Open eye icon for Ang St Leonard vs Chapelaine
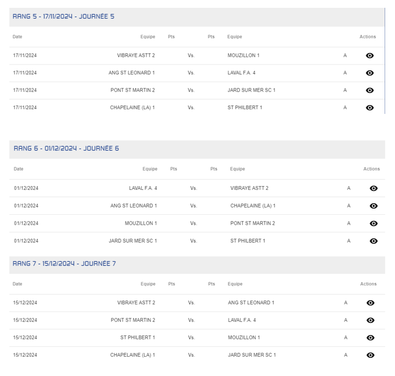The image size is (395, 376). [373, 206]
